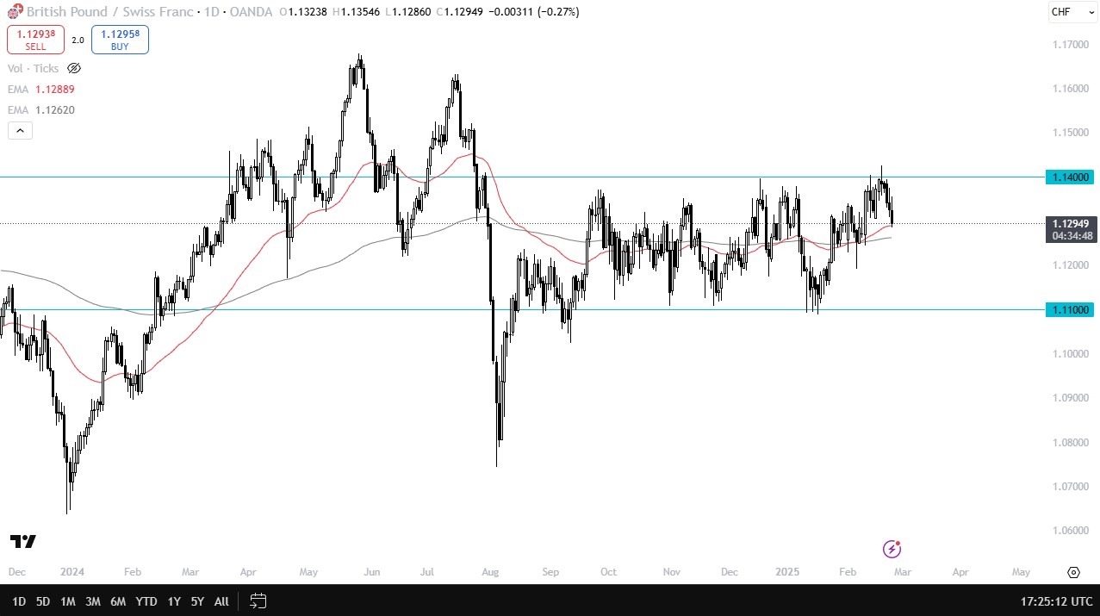Click the blue BUY price button
Image resolution: width=1100 pixels, height=616 pixels.
tap(120, 40)
